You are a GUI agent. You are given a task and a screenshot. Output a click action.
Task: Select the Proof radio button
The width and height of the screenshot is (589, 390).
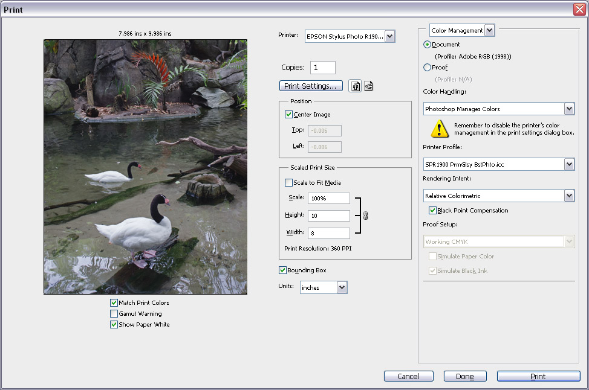tap(427, 68)
